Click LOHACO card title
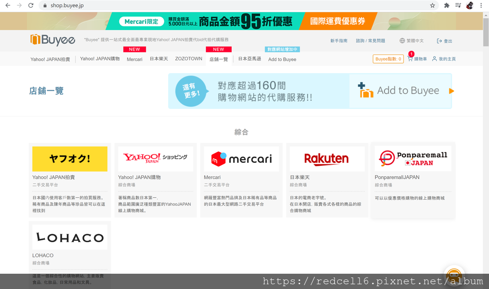Image resolution: width=489 pixels, height=289 pixels. coord(43,255)
